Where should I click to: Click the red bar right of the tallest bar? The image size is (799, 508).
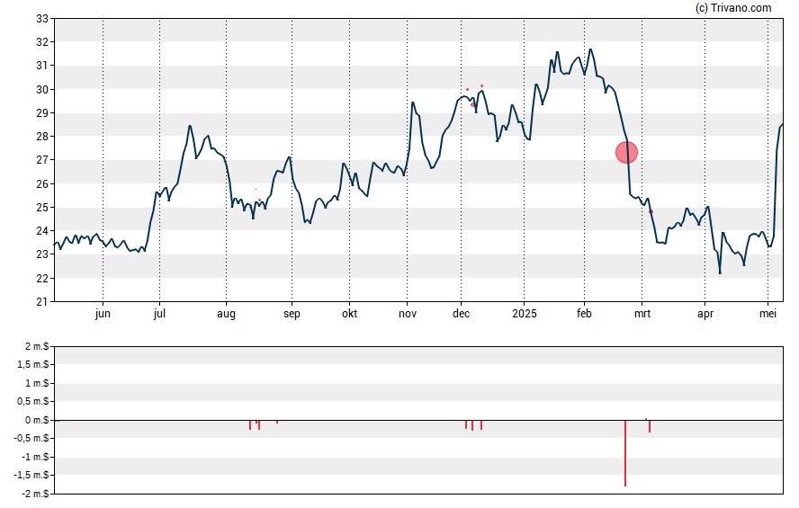coord(650,426)
